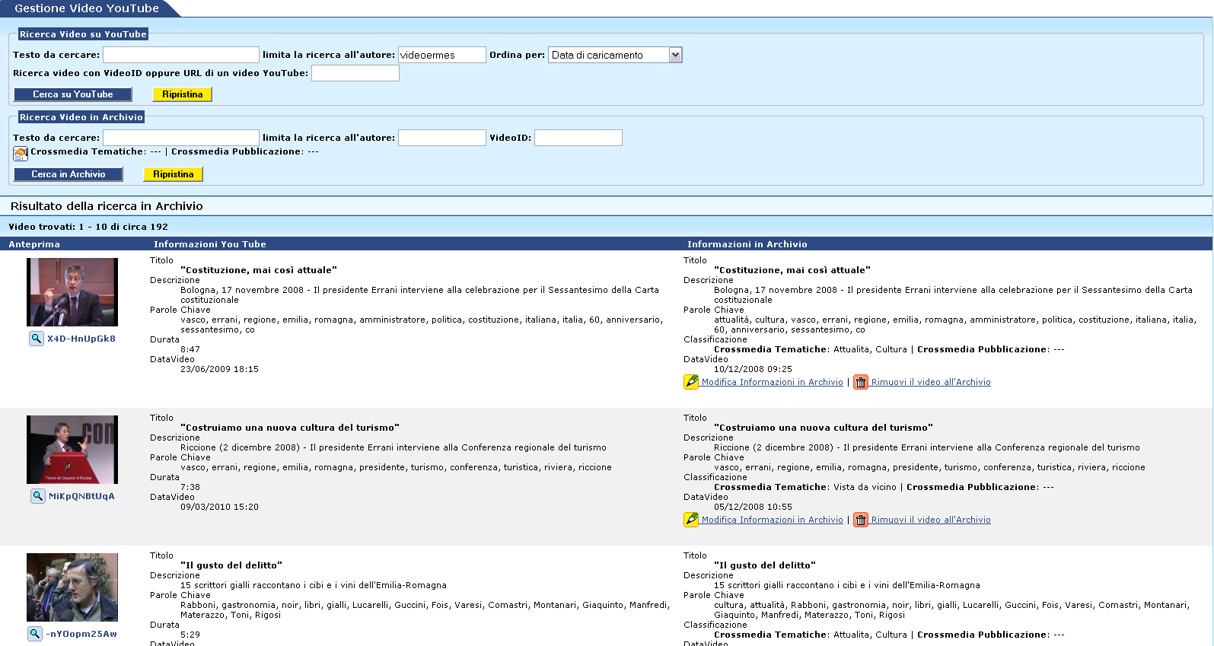
Task: Open video ID link -nYOopm25Aw
Action: pos(81,634)
